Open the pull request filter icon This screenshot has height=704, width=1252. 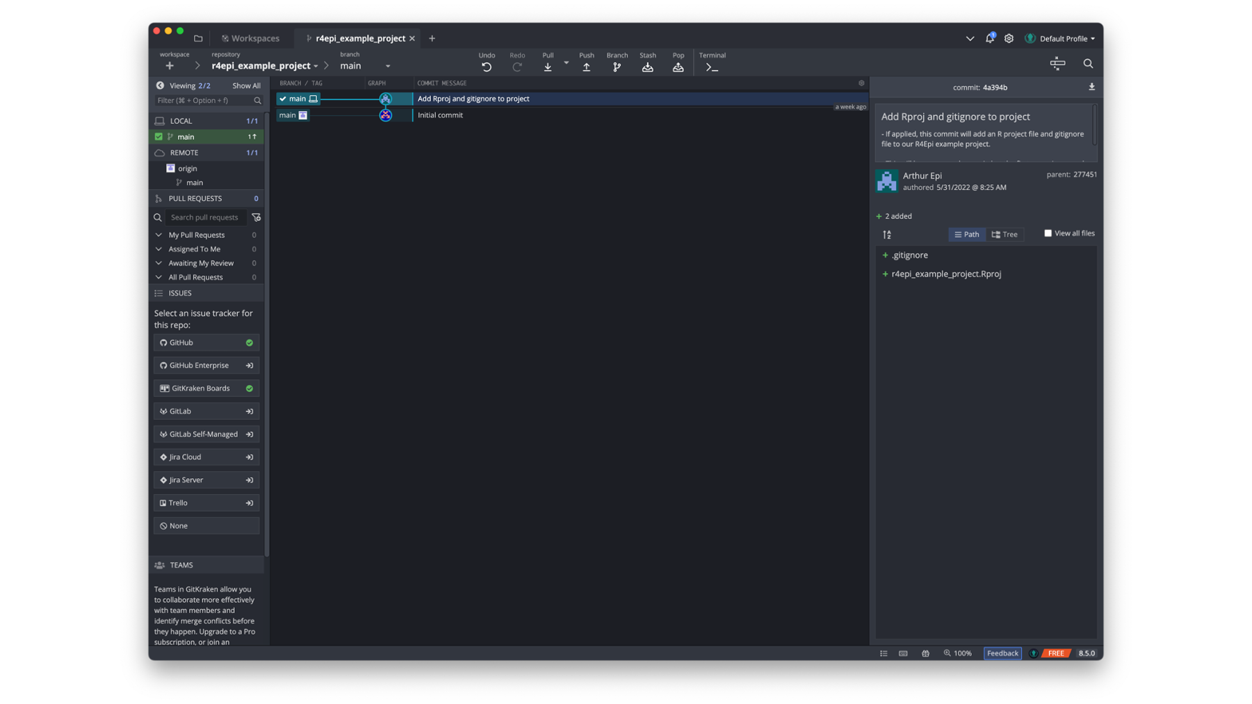[256, 217]
